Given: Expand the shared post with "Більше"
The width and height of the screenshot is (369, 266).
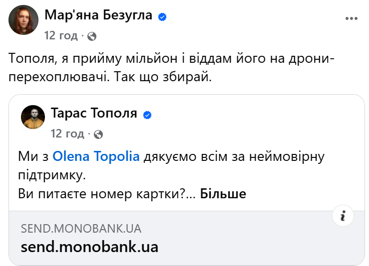Looking at the screenshot, I should [x=223, y=194].
